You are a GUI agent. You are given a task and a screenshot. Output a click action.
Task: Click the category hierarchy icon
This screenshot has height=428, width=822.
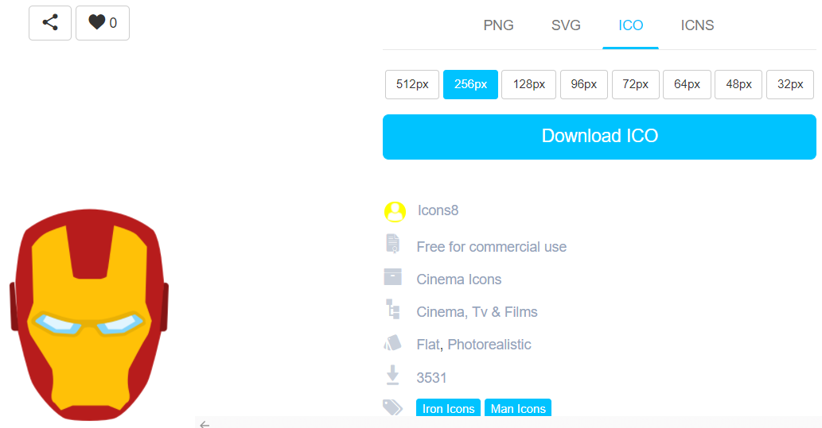click(x=392, y=309)
